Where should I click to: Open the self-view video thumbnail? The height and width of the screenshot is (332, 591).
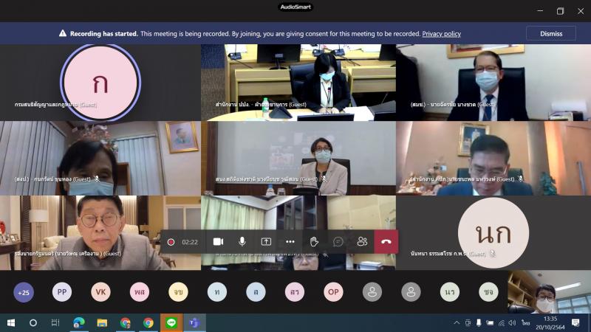click(x=550, y=291)
